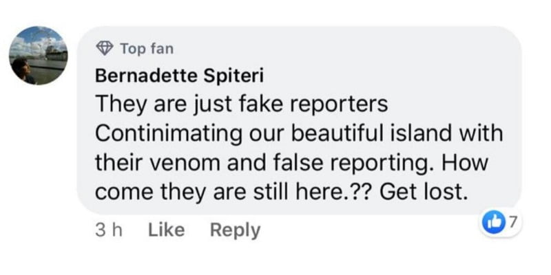Click the line "They are just fake reporters"
The image size is (551, 275).
click(242, 104)
